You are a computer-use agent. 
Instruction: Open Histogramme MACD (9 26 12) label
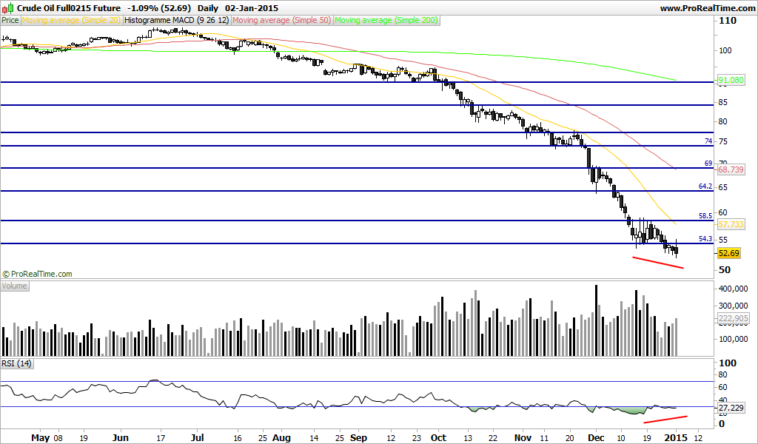point(177,20)
